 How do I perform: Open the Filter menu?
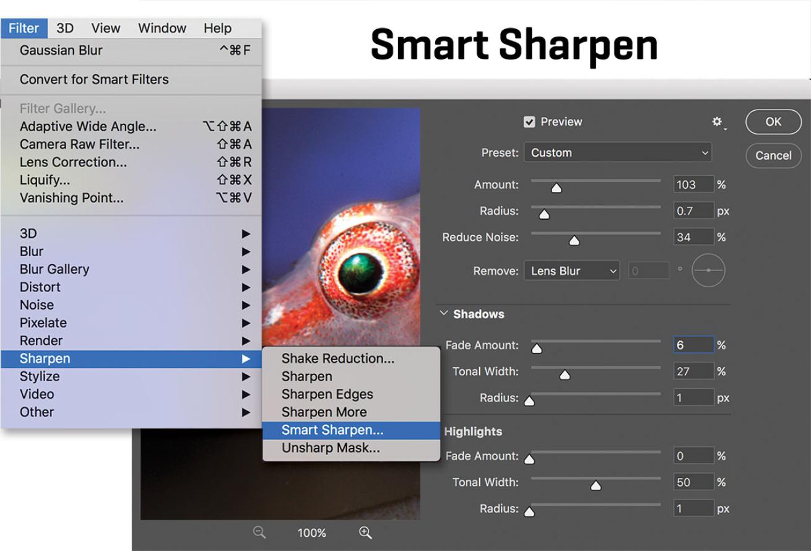pyautogui.click(x=24, y=28)
